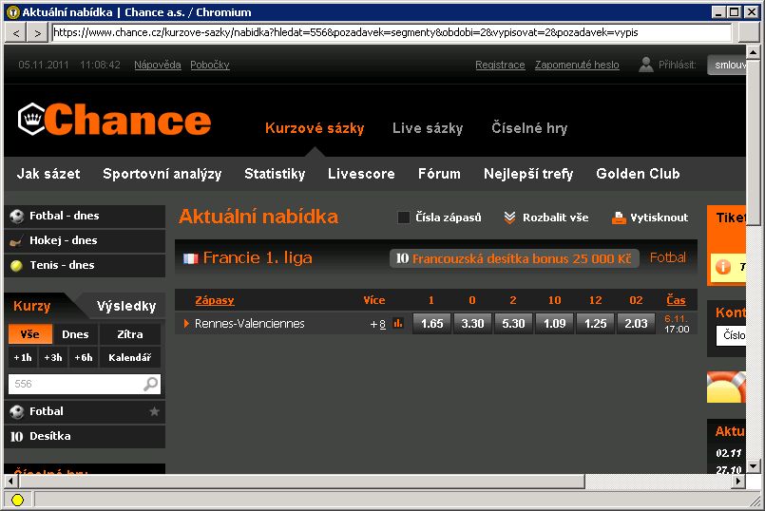Open Hokej - dnes in the sidebar
This screenshot has width=765, height=511.
[x=85, y=240]
